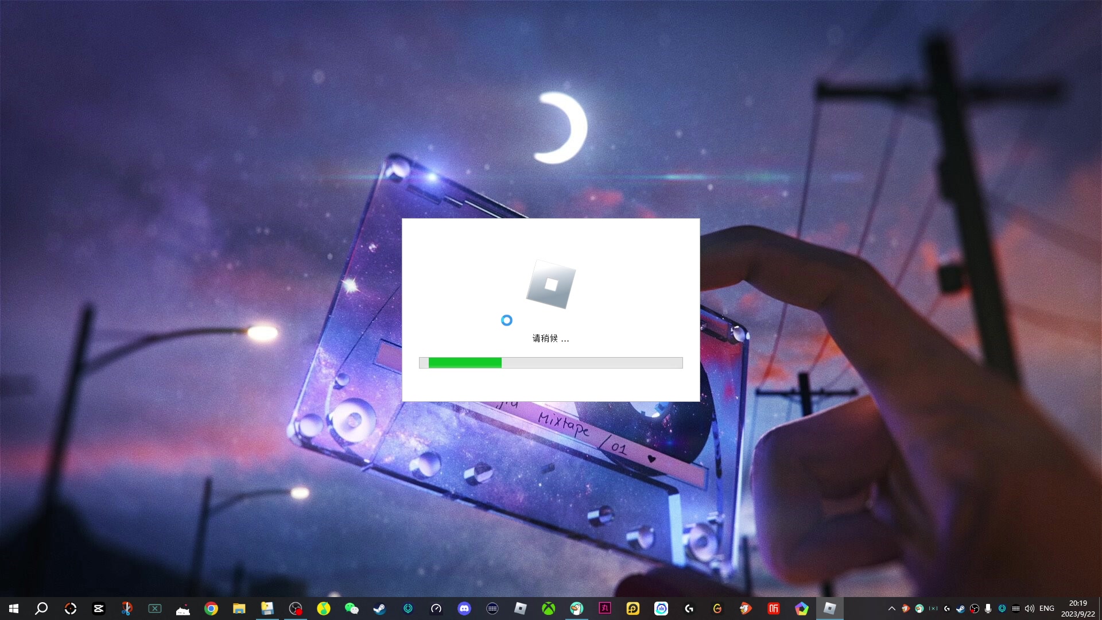Open File Explorer folder icon
This screenshot has width=1102, height=620.
tap(239, 609)
